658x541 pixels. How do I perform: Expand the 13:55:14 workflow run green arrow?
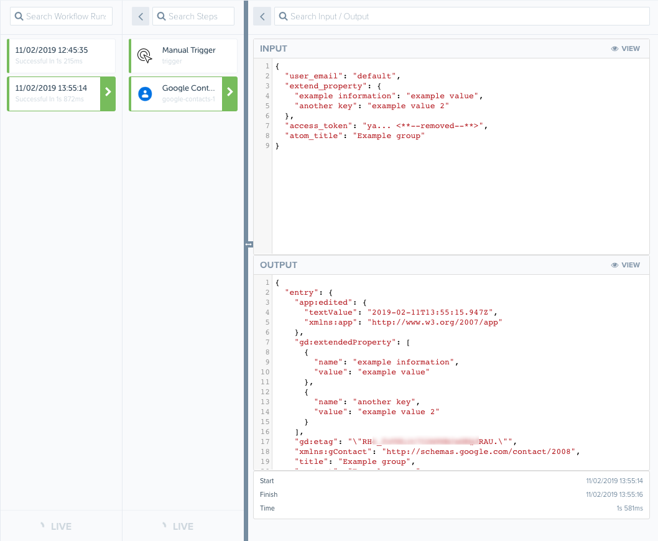click(x=108, y=92)
